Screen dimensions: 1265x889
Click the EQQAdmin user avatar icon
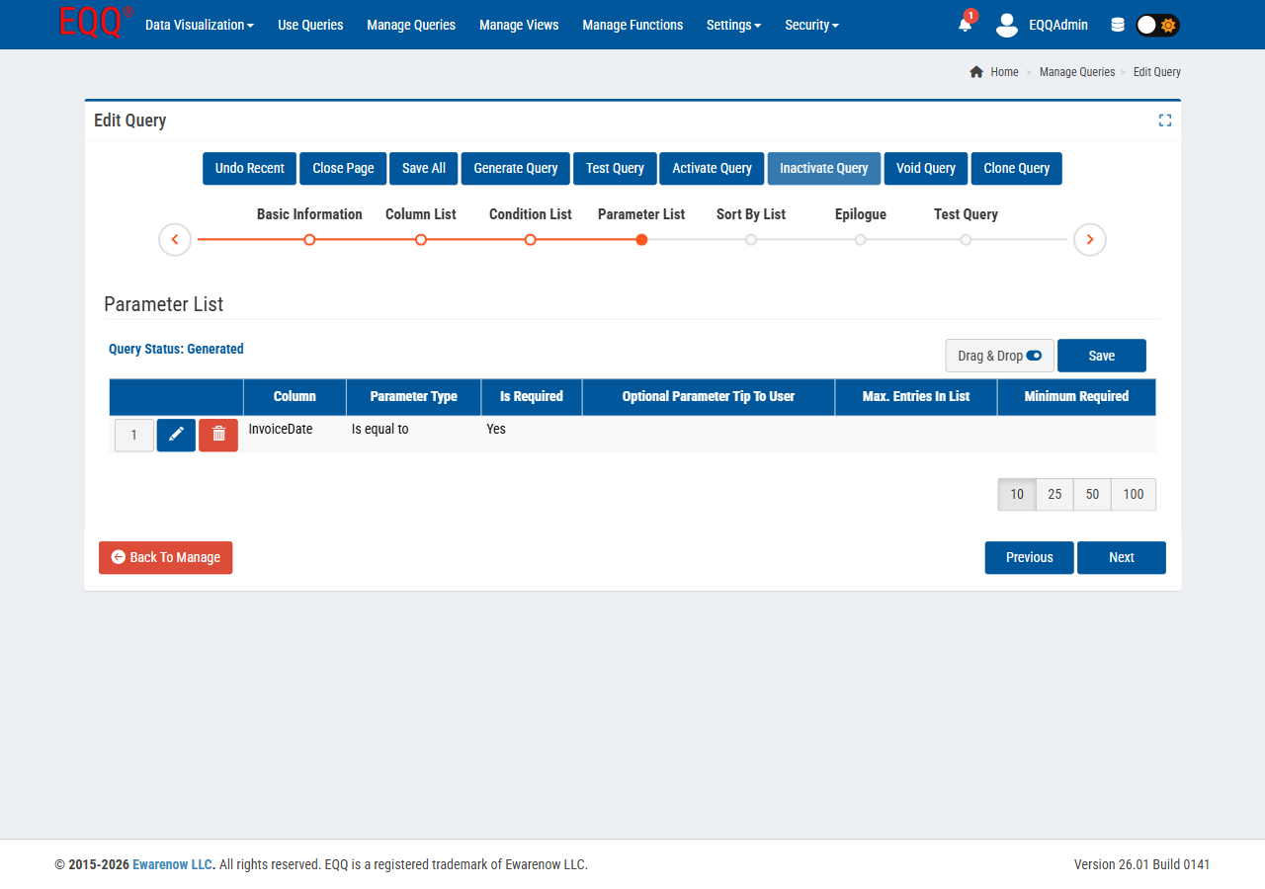1006,26
